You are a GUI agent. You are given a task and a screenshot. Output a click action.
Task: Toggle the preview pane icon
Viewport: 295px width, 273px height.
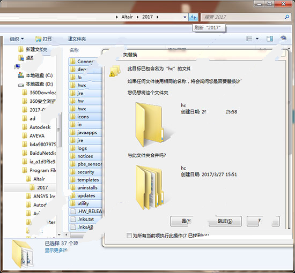pyautogui.click(x=270, y=39)
